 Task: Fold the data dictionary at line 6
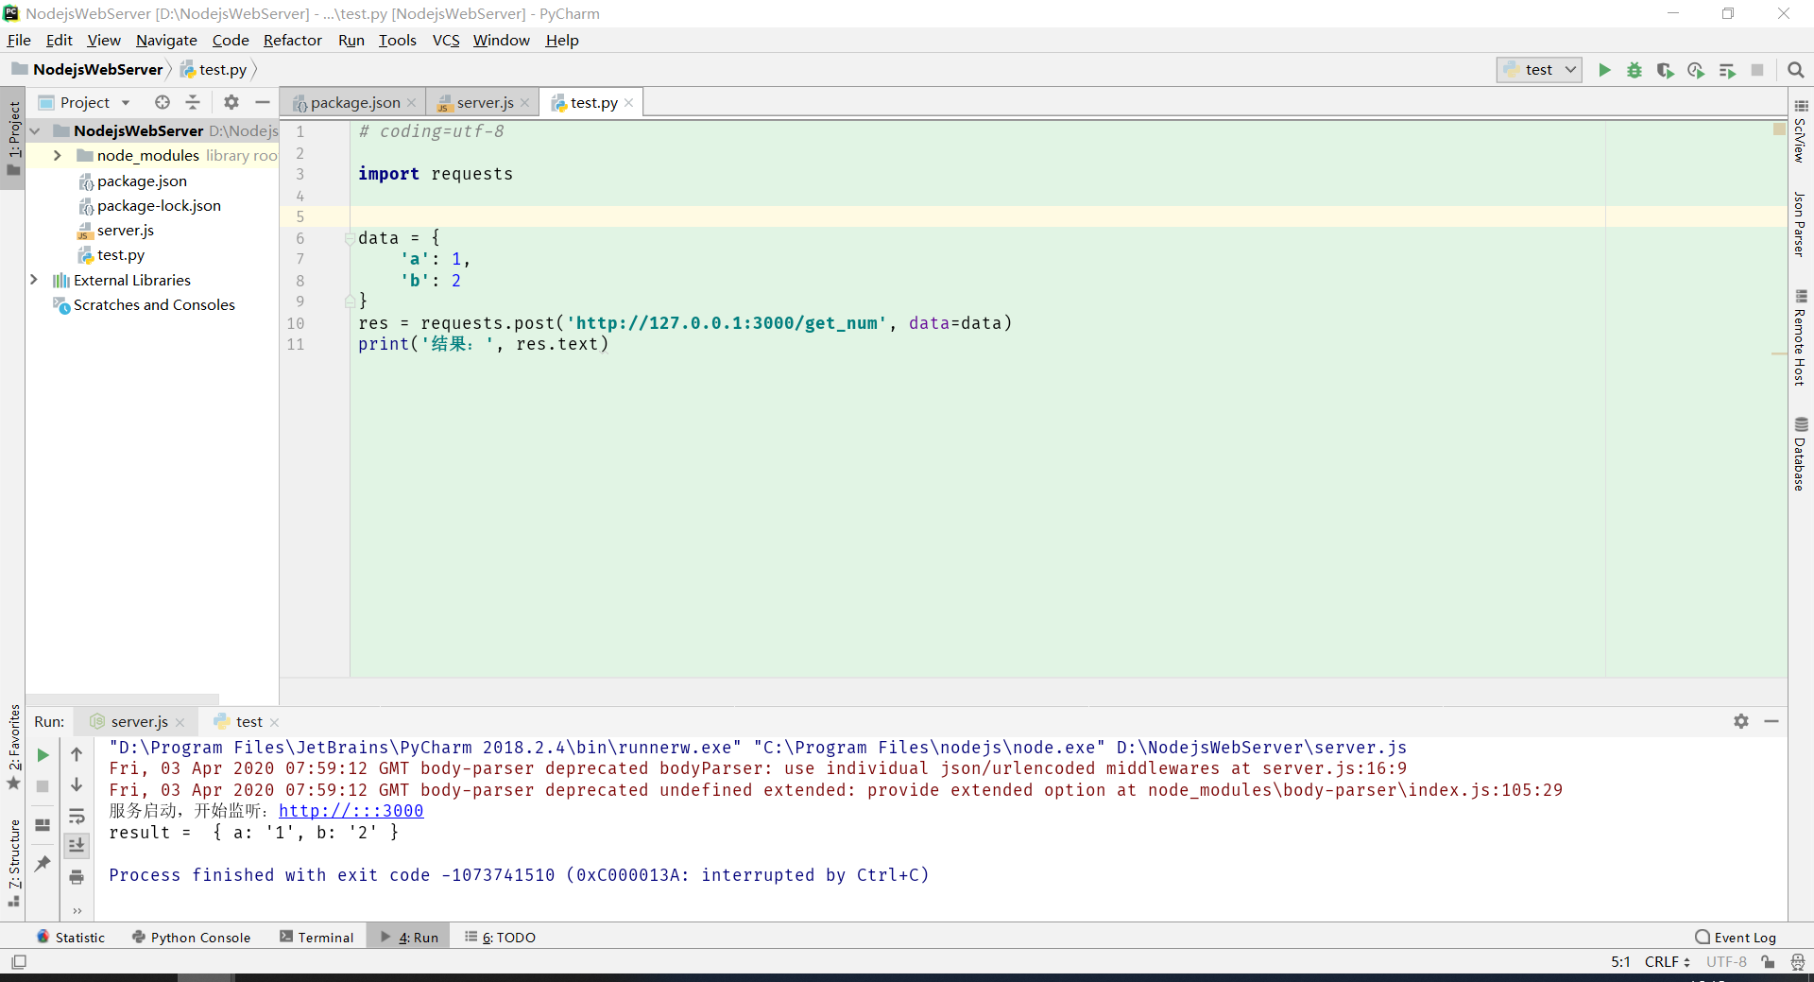coord(350,238)
